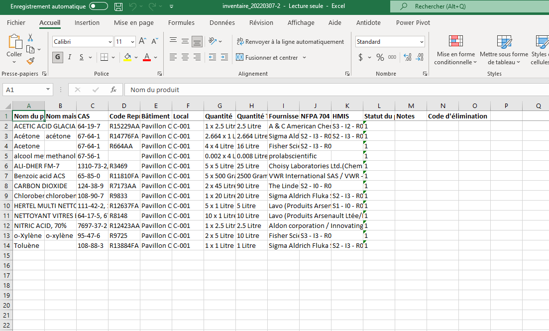Open the Insert Function dialog
This screenshot has width=549, height=331.
tap(113, 90)
